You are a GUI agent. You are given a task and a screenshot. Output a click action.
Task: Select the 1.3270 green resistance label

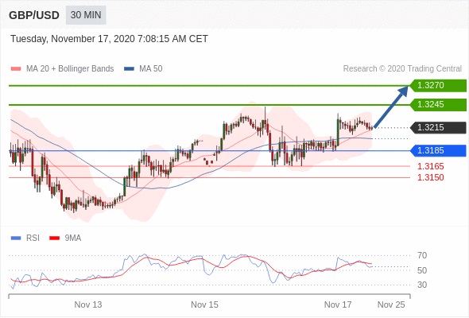438,86
